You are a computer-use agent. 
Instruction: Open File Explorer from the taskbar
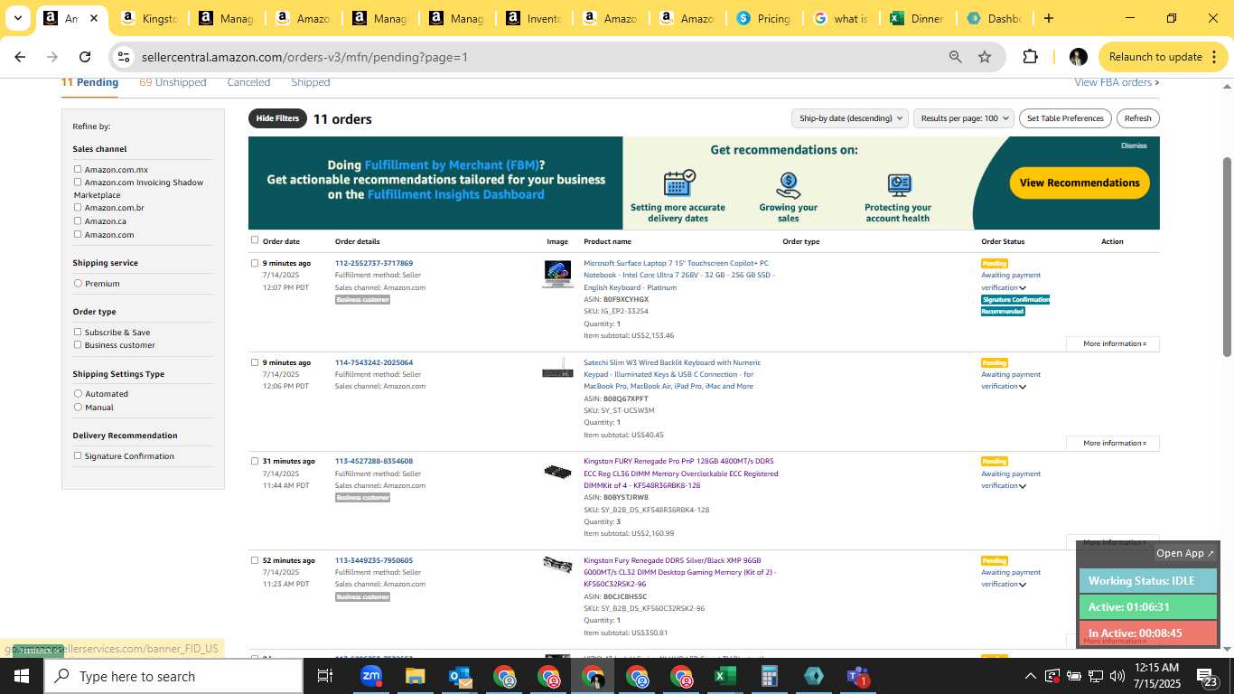pyautogui.click(x=415, y=676)
